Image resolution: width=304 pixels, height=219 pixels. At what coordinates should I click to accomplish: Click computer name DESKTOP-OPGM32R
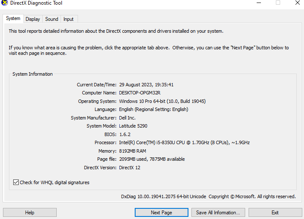140,93
